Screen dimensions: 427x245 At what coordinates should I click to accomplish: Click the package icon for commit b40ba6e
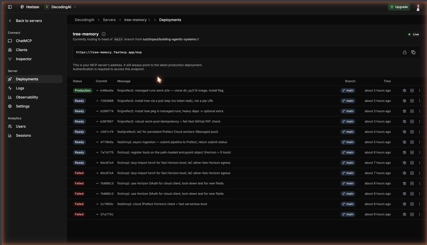tap(405, 90)
